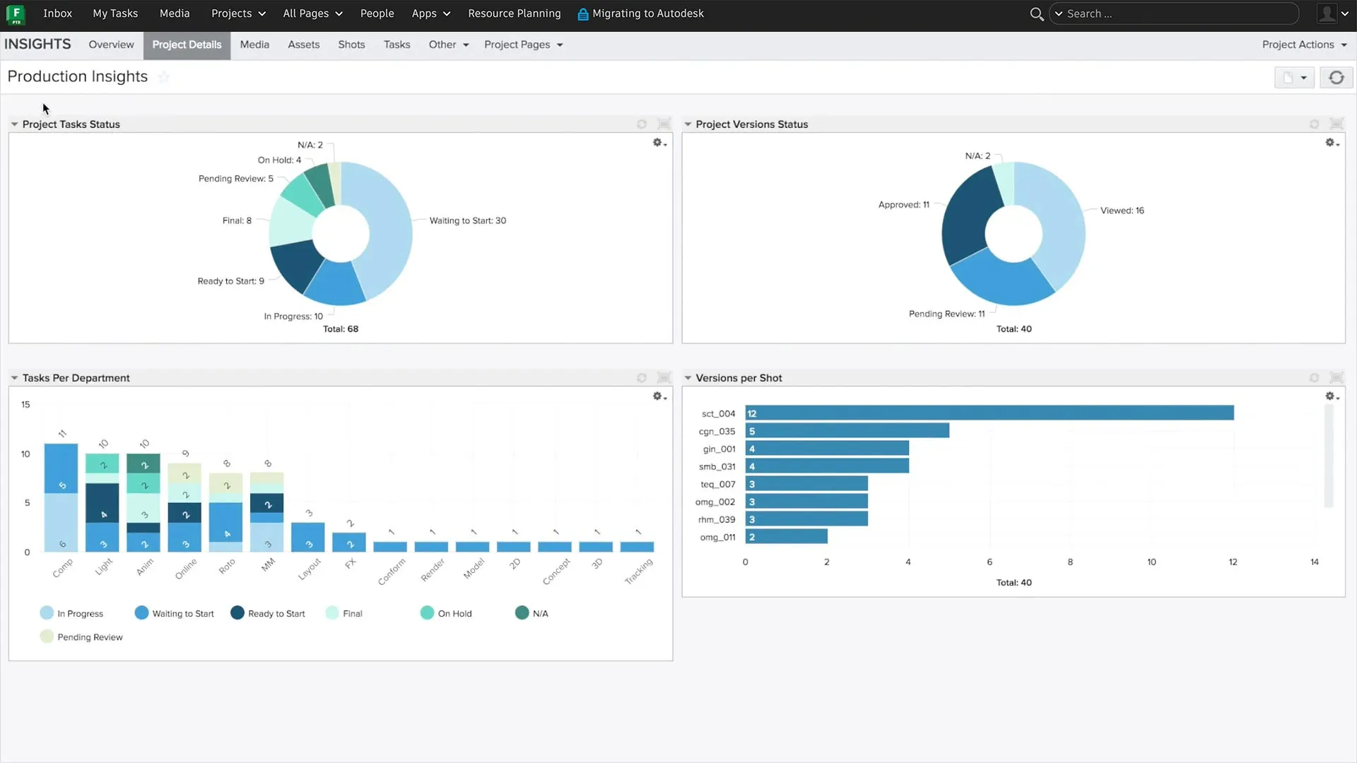
Task: Star Production Insights as favorite
Action: [163, 77]
